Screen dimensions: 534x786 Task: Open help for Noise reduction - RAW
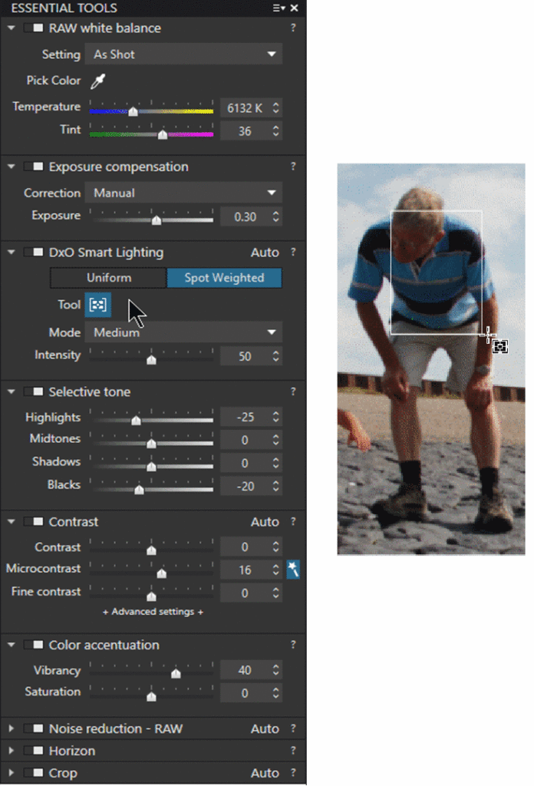293,728
